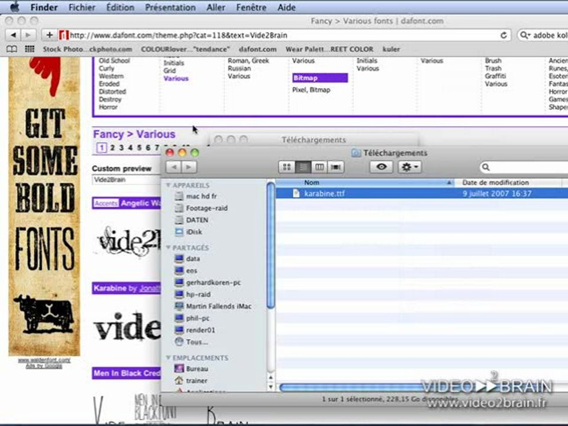Select shared computer data
This screenshot has width=568, height=426.
[x=193, y=259]
